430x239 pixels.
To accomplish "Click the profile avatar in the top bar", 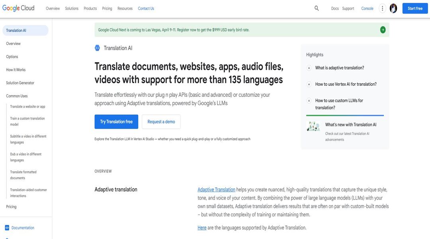I will click(393, 8).
